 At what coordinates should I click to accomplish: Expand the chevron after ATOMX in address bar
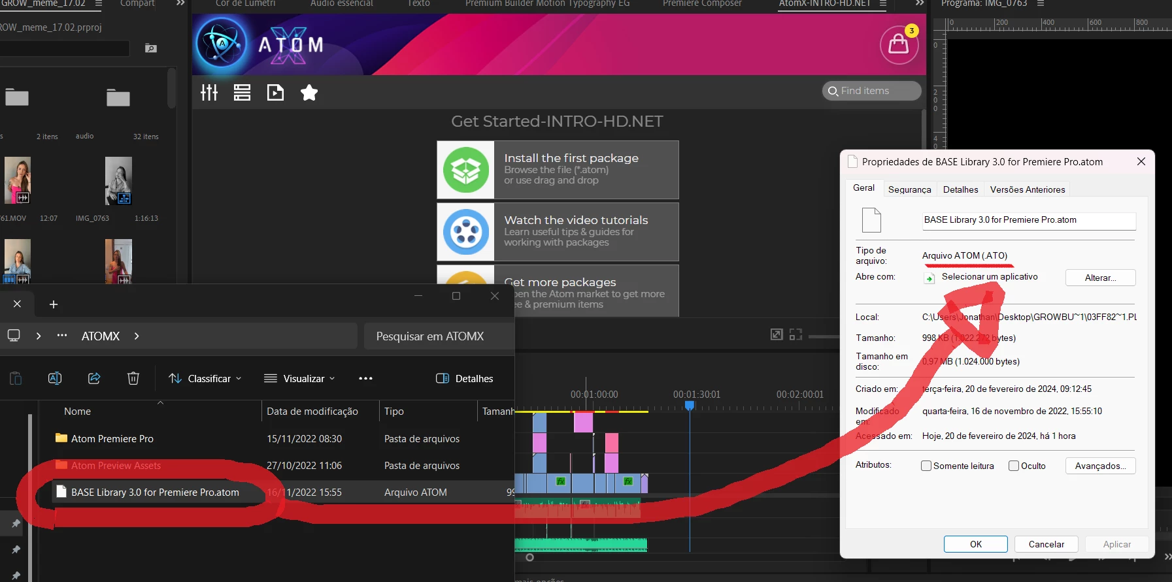137,336
